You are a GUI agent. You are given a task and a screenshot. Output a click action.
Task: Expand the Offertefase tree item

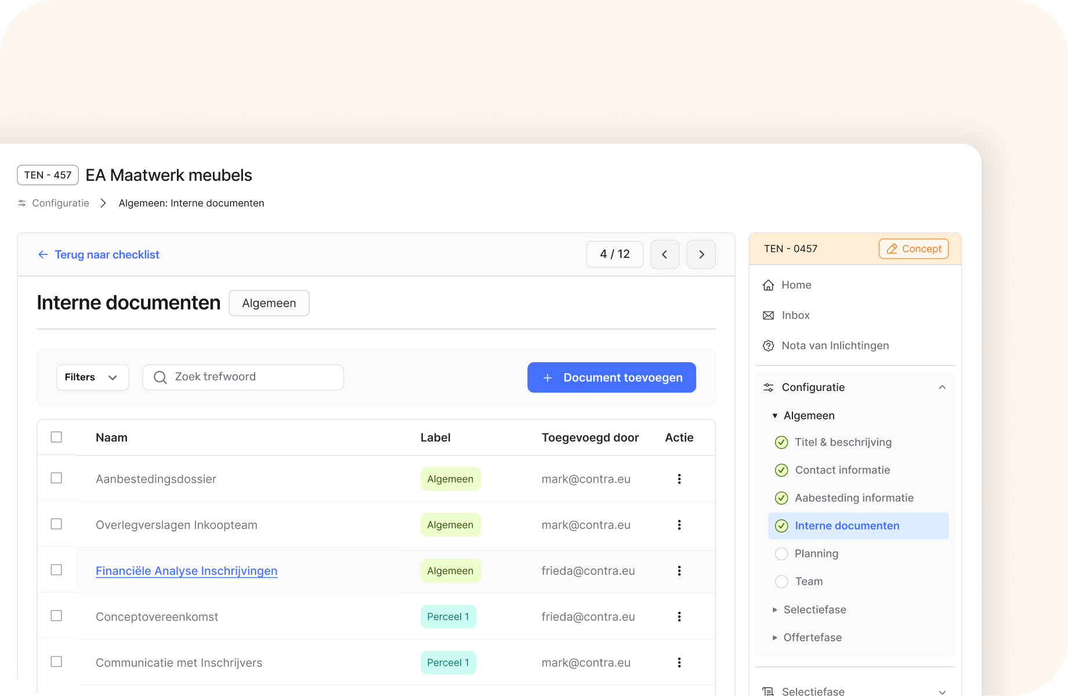click(x=774, y=637)
